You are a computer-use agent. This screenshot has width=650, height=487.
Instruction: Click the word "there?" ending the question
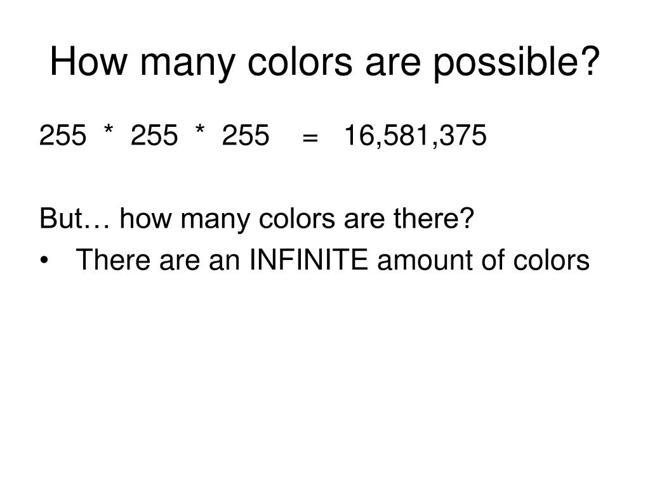pos(434,218)
